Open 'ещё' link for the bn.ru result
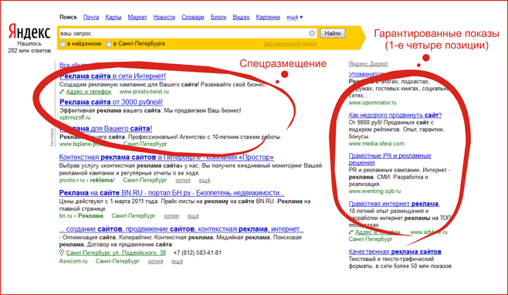Screen dimensions: 508x295 point(193,216)
